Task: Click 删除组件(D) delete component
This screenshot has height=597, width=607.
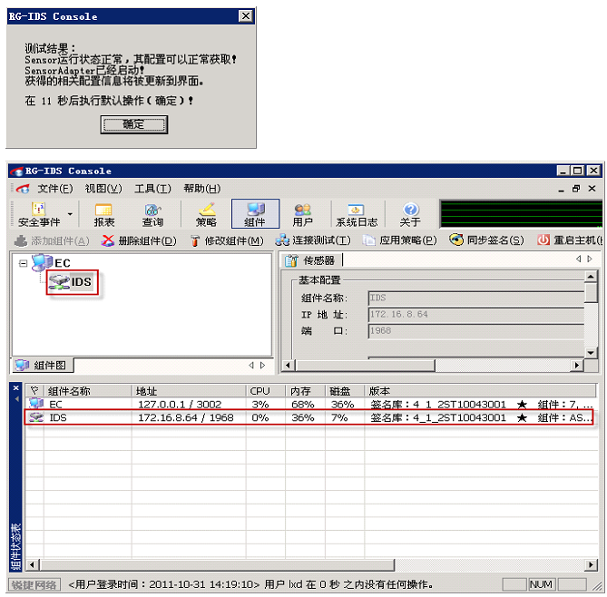Action: pos(139,240)
